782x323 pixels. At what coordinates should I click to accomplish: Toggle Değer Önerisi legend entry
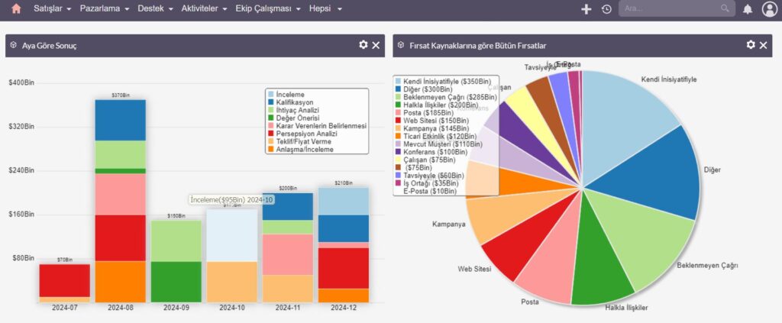[293, 118]
